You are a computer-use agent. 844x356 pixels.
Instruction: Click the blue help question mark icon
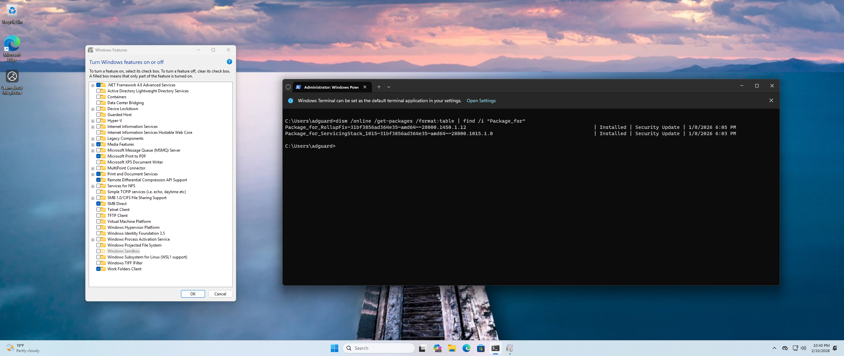(229, 62)
